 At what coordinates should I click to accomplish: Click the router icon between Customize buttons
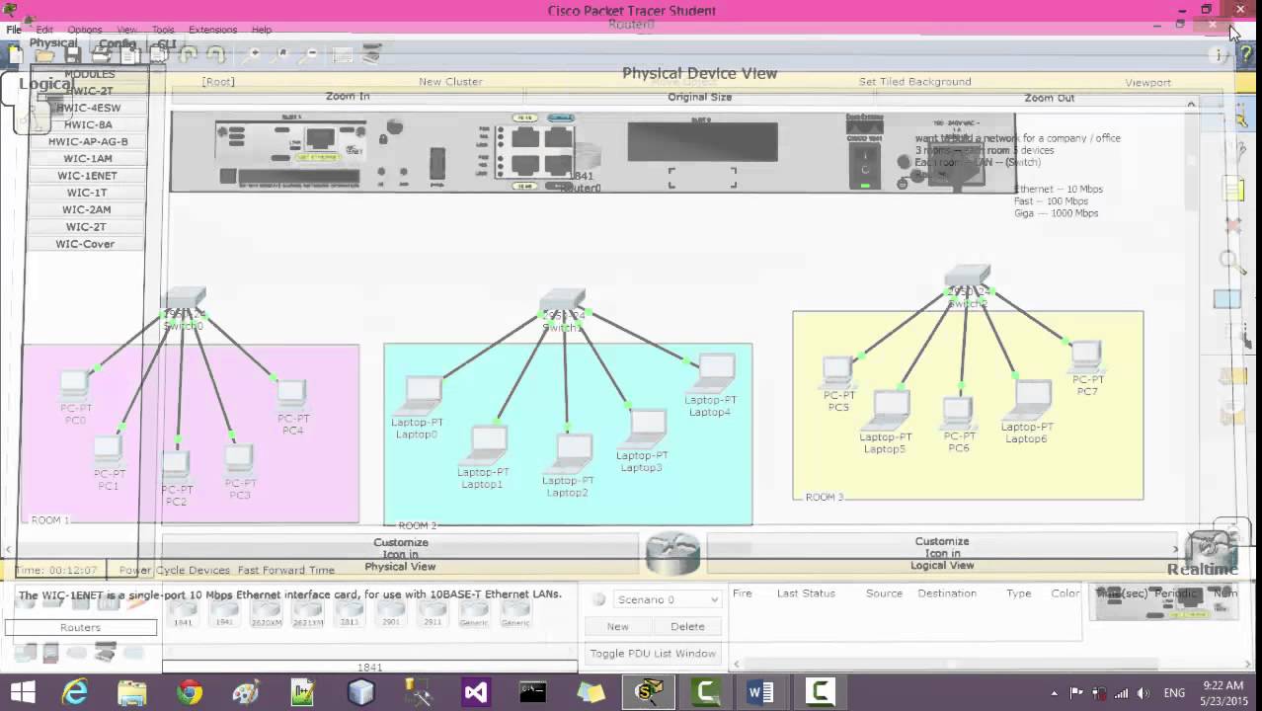pos(672,553)
